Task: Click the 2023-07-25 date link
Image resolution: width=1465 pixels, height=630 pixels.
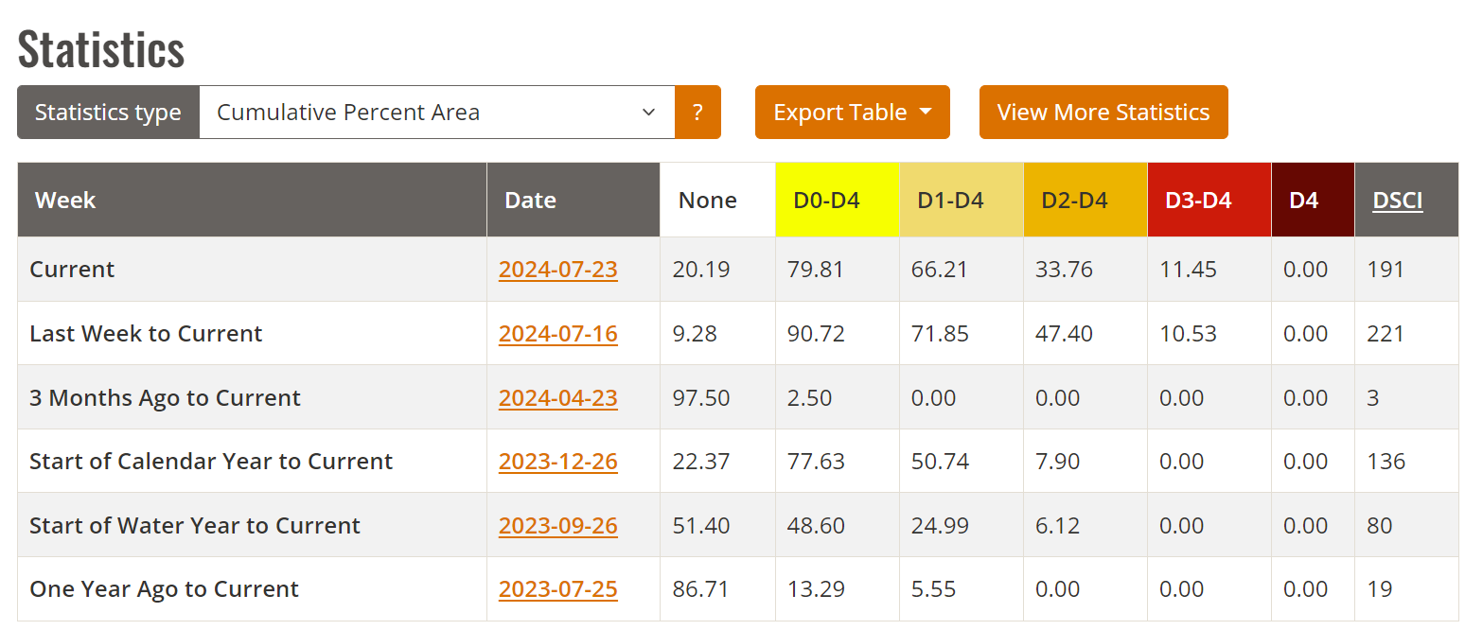Action: [x=558, y=588]
